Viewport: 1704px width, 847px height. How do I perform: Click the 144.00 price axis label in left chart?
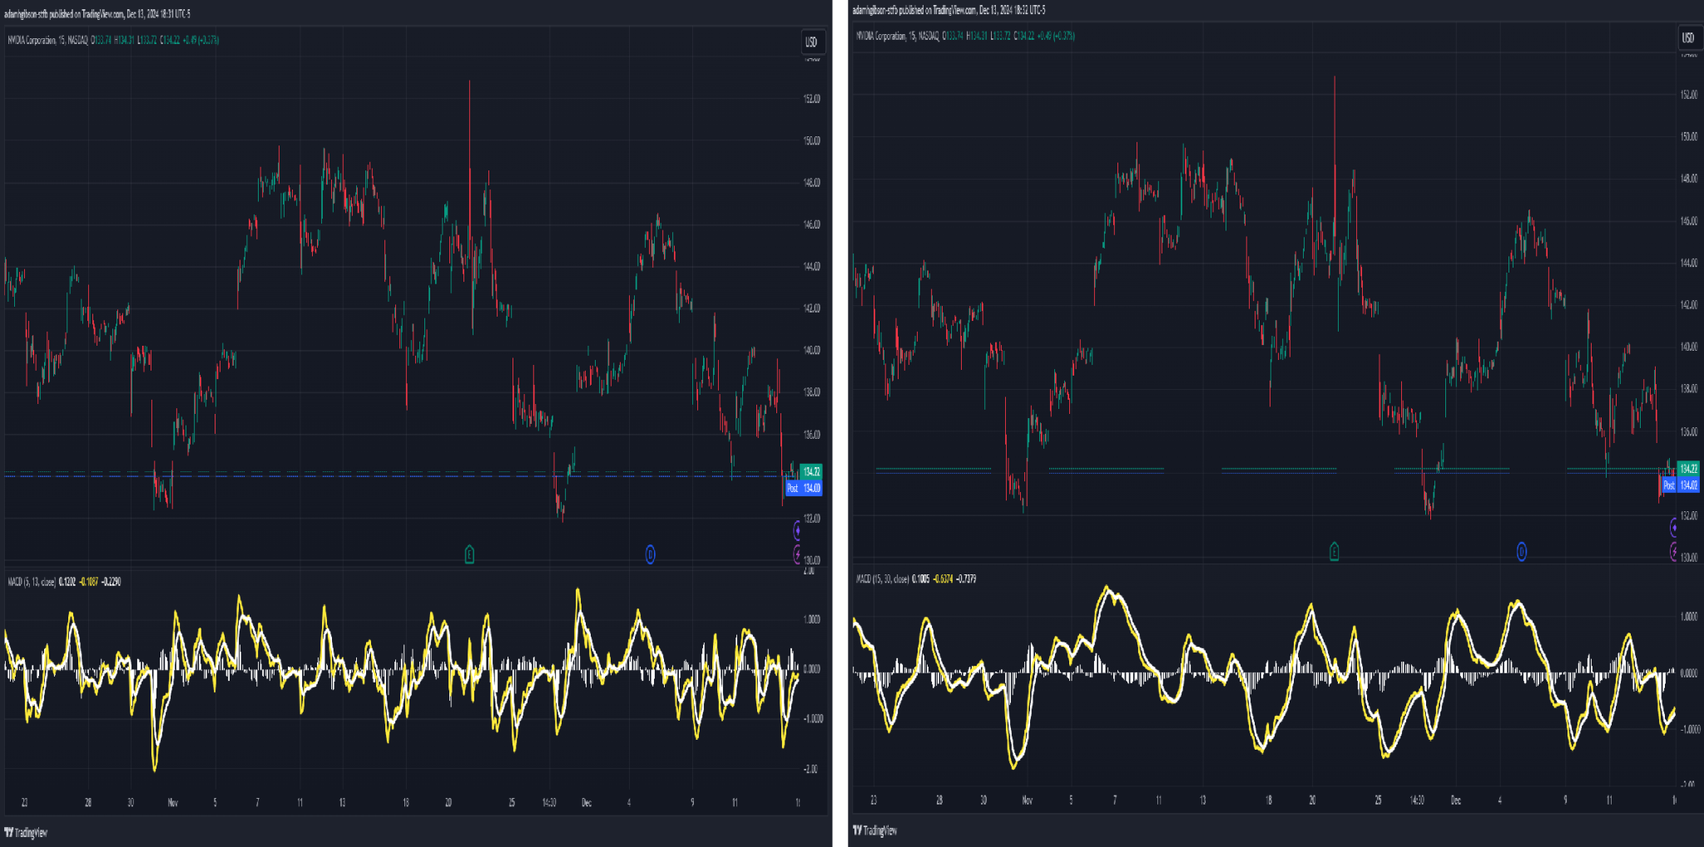point(811,267)
